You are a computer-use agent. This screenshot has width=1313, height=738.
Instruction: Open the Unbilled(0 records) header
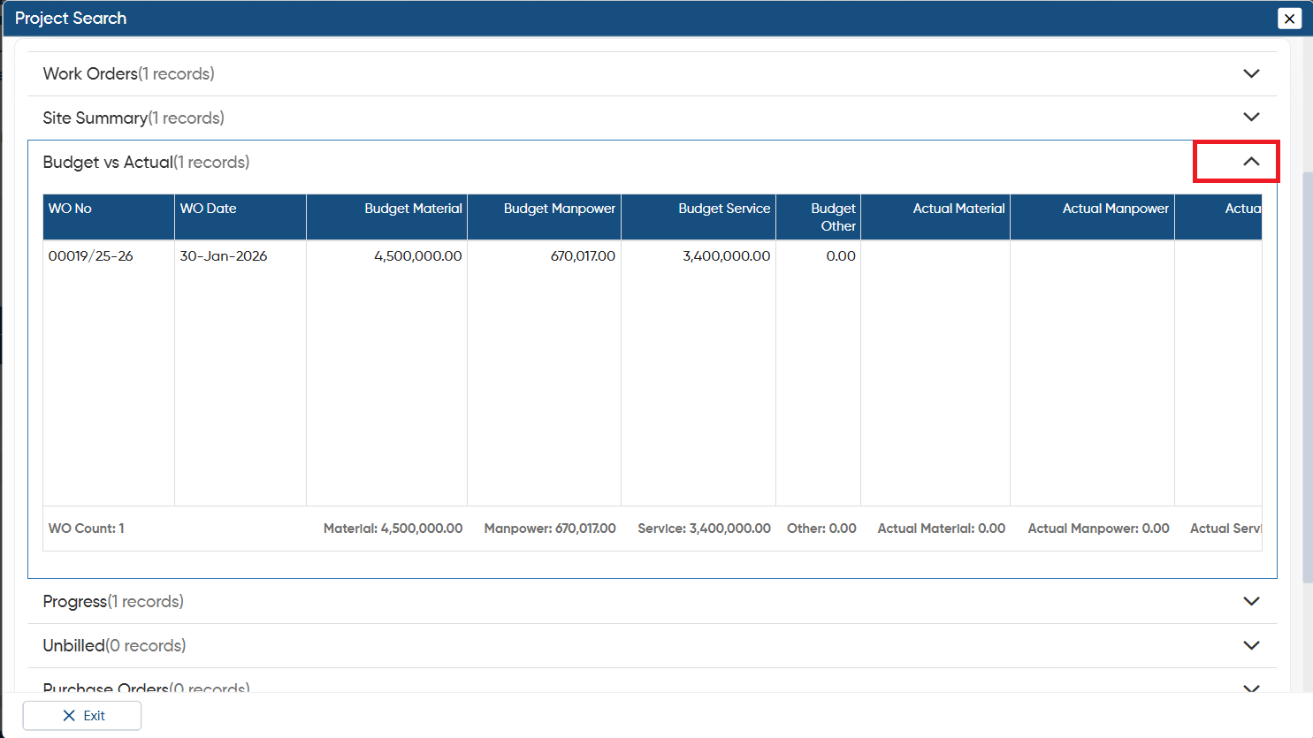[x=653, y=645]
